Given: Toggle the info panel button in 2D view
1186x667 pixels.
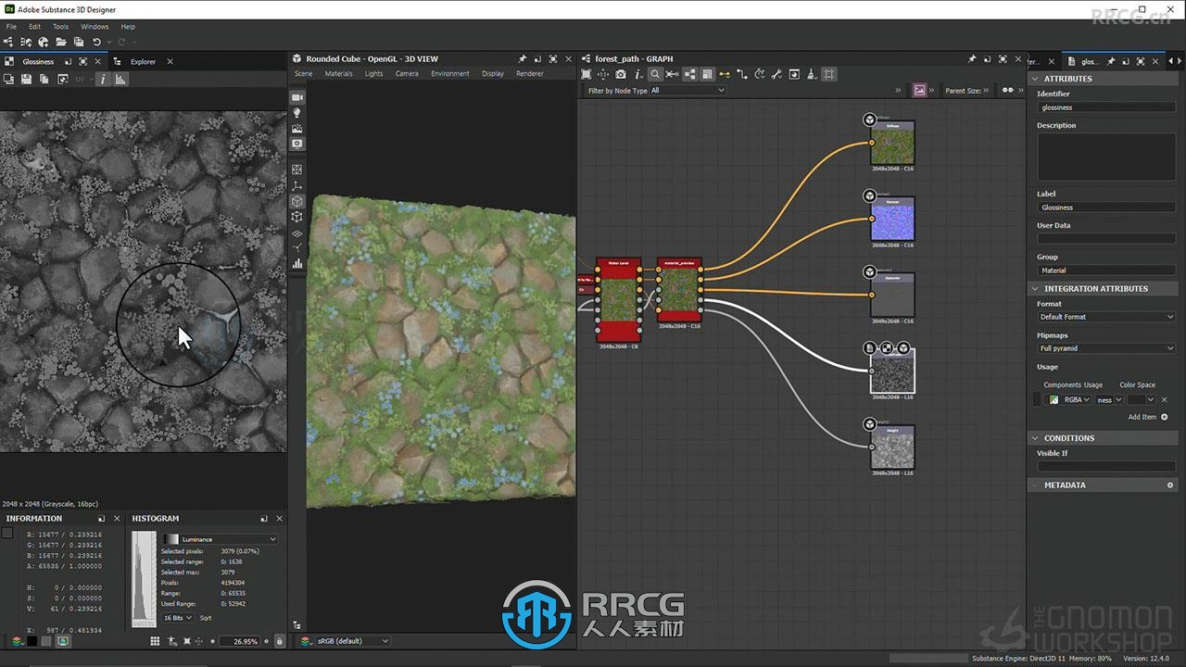Looking at the screenshot, I should 102,80.
